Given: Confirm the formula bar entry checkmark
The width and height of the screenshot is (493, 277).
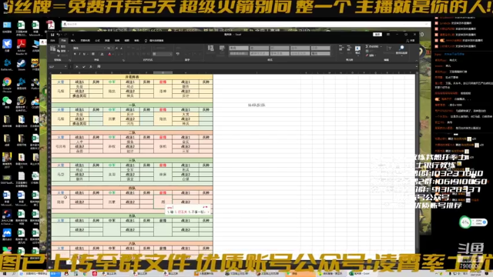Looking at the screenshot, I should [84, 67].
